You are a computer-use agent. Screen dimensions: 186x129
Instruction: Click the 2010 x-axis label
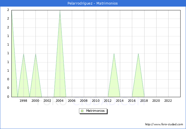pyautogui.click(x=96, y=101)
